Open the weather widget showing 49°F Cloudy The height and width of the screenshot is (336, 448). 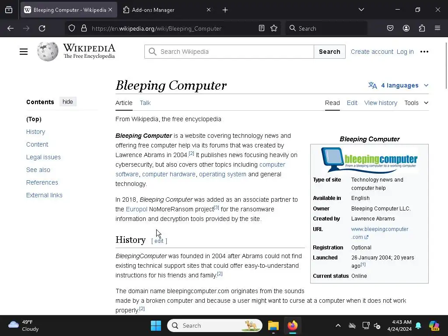coord(24,325)
